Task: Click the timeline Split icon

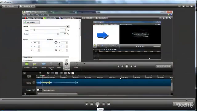Action: (x=65, y=73)
